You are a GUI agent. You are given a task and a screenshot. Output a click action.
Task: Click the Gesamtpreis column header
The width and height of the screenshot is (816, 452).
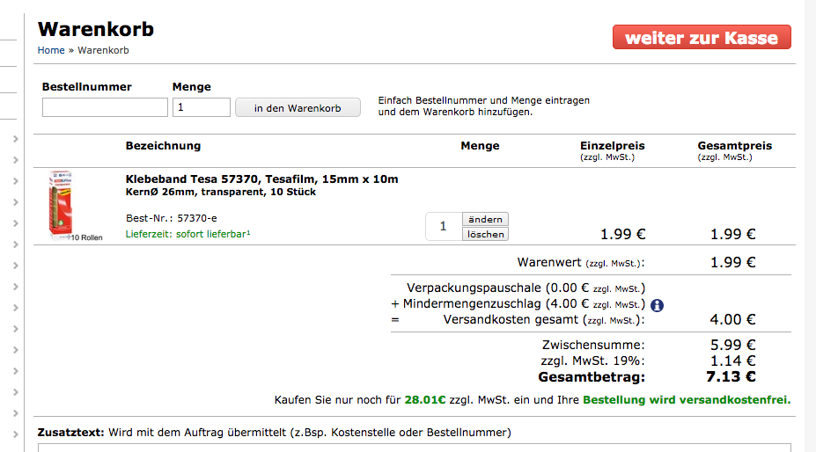pos(735,146)
